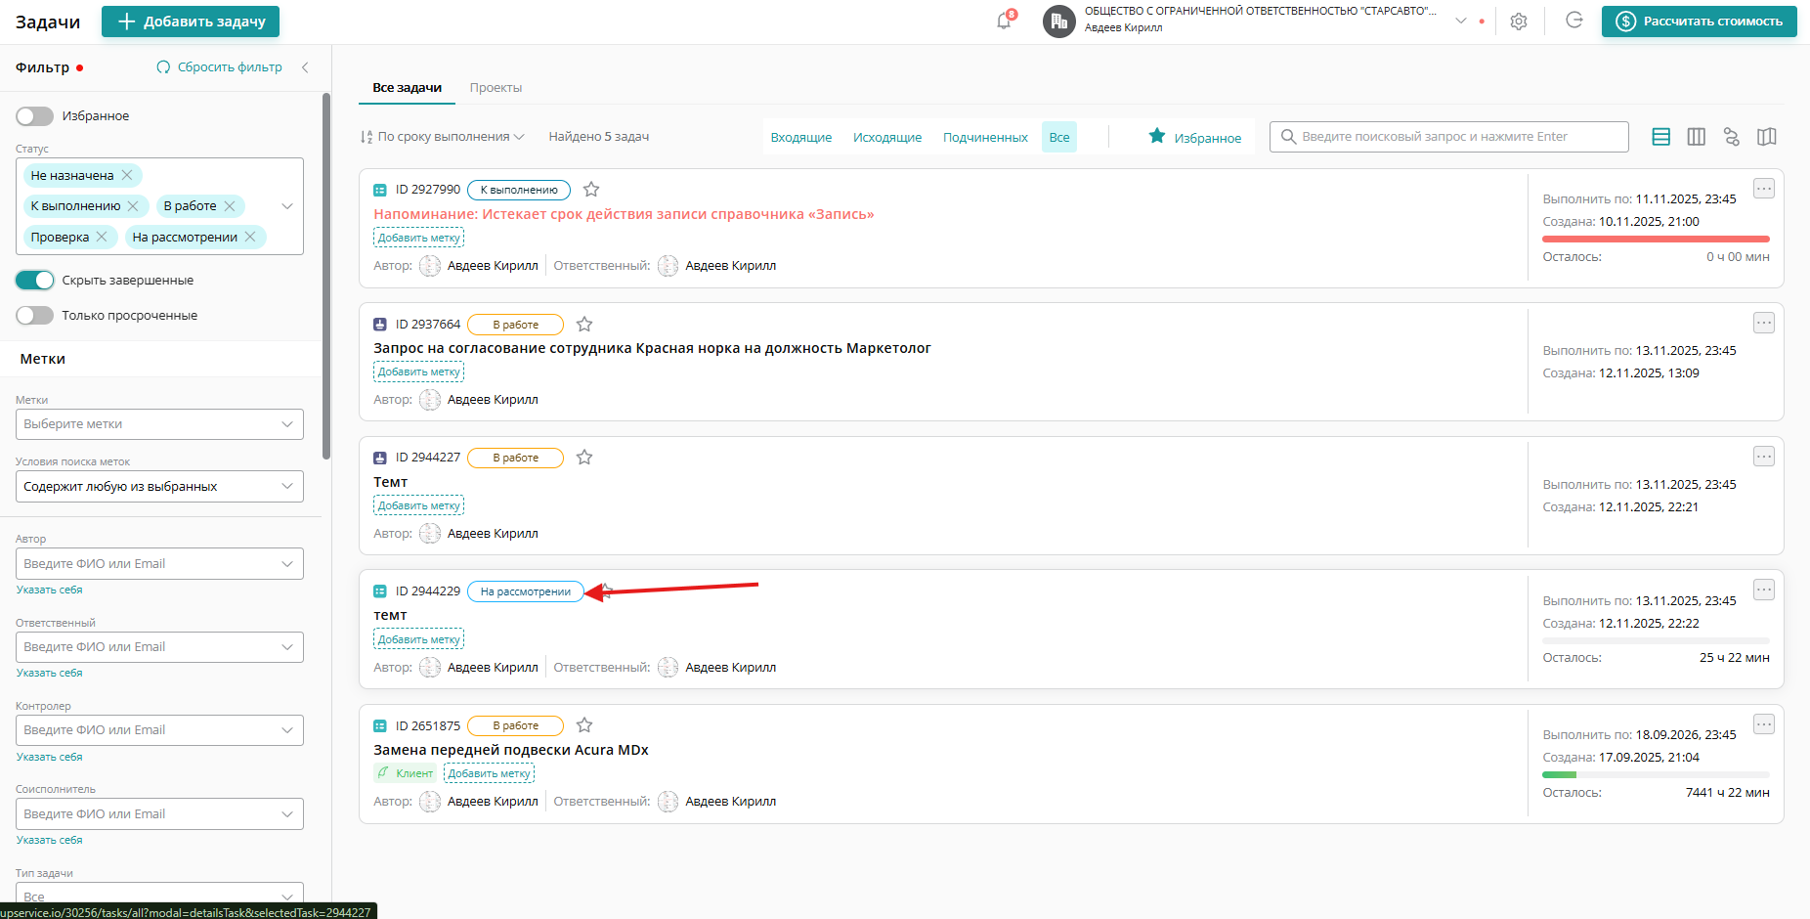Screen dimensions: 1810x919
Task: Open the Соисполнитель filter dropdown
Action: point(159,814)
